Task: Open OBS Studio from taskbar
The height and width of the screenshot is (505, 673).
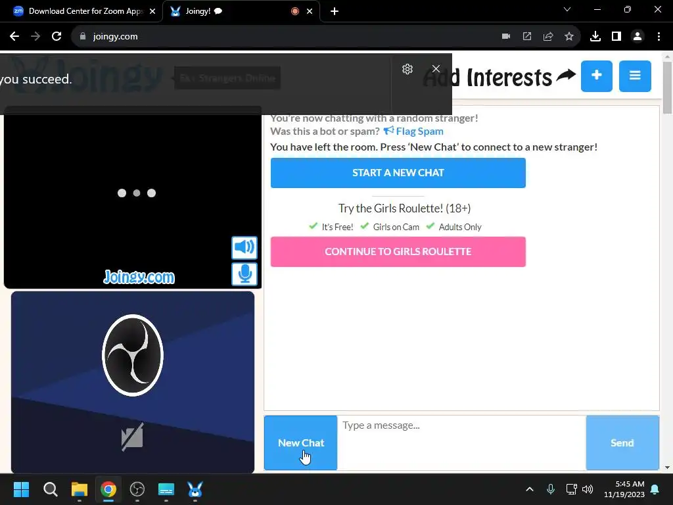Action: 137,489
